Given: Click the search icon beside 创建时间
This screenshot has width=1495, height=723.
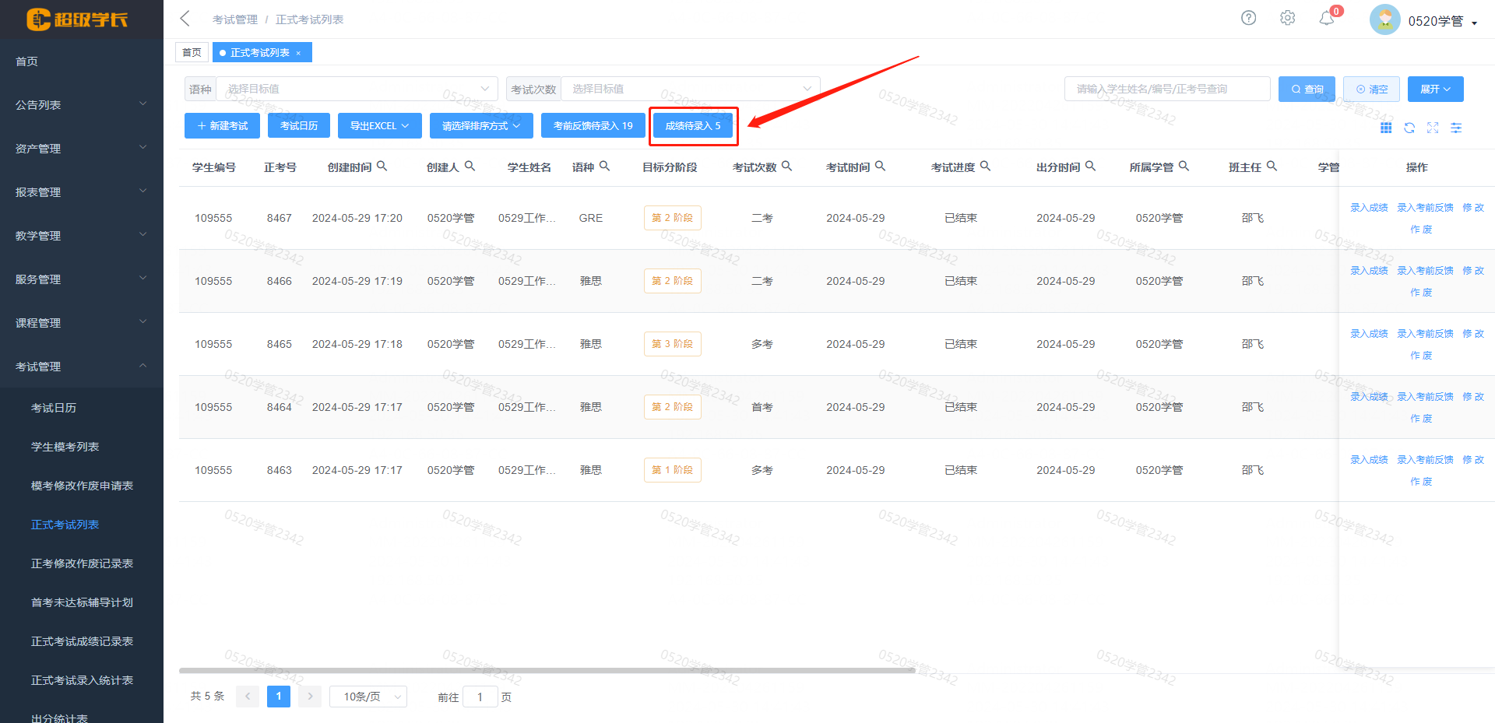Looking at the screenshot, I should (x=382, y=166).
